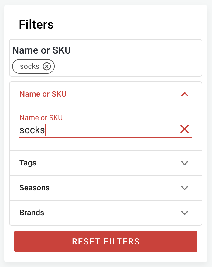This screenshot has width=212, height=267.
Task: Click the Tags row title text
Action: [28, 163]
